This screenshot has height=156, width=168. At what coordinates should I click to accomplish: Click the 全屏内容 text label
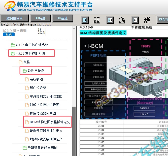(x=147, y=20)
